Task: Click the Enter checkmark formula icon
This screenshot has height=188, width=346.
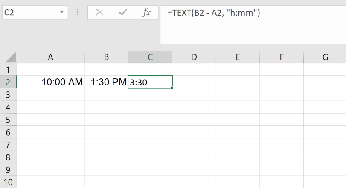Action: click(x=123, y=12)
